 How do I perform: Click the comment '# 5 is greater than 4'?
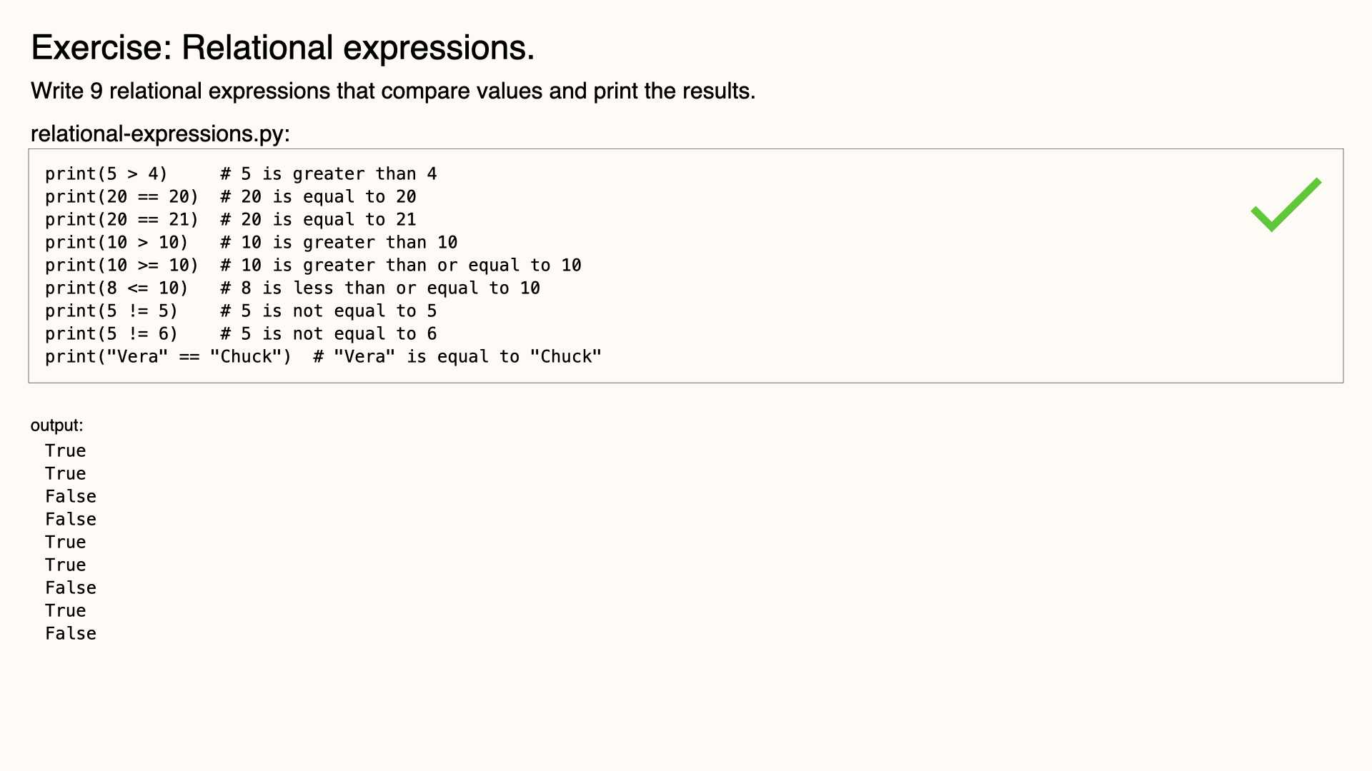pyautogui.click(x=329, y=174)
